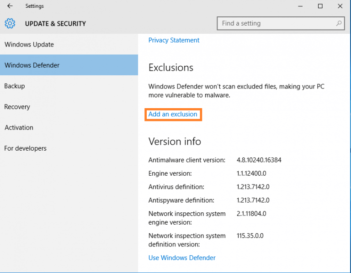Open the Backup section
The image size is (351, 273).
coord(69,86)
